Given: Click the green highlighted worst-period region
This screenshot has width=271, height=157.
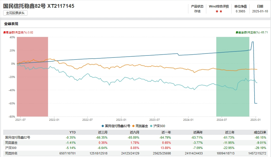Looking at the screenshot, I should 233,77.
